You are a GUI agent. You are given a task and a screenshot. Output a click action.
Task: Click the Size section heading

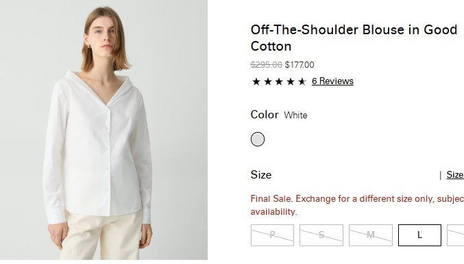coord(261,175)
